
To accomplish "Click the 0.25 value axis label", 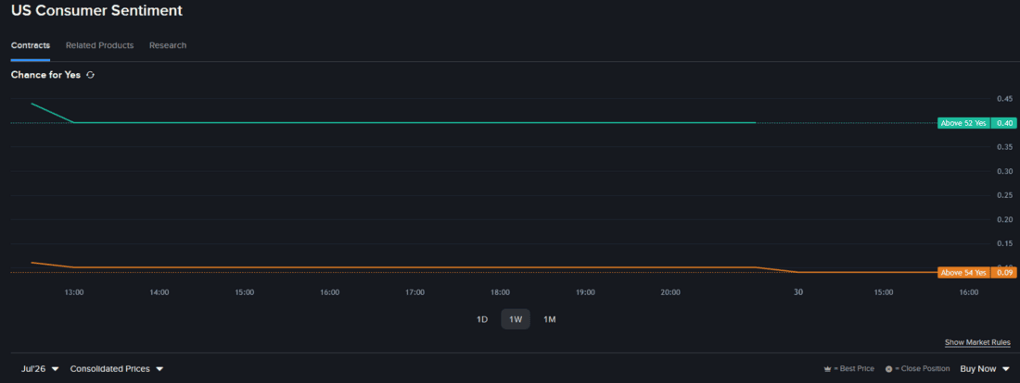I will pos(1004,195).
